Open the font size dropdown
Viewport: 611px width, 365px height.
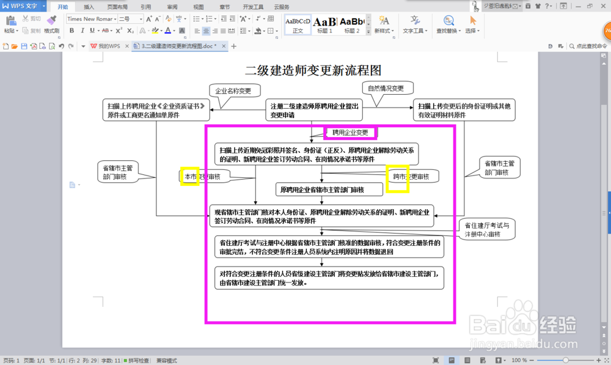[x=141, y=18]
